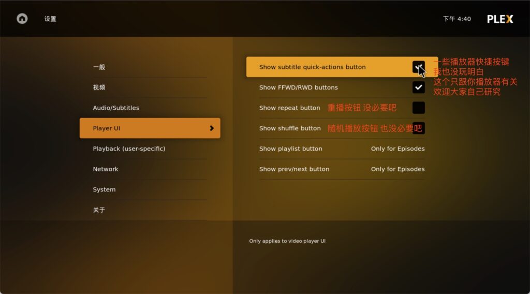
Task: Click the Show shuffle button label
Action: coord(290,128)
